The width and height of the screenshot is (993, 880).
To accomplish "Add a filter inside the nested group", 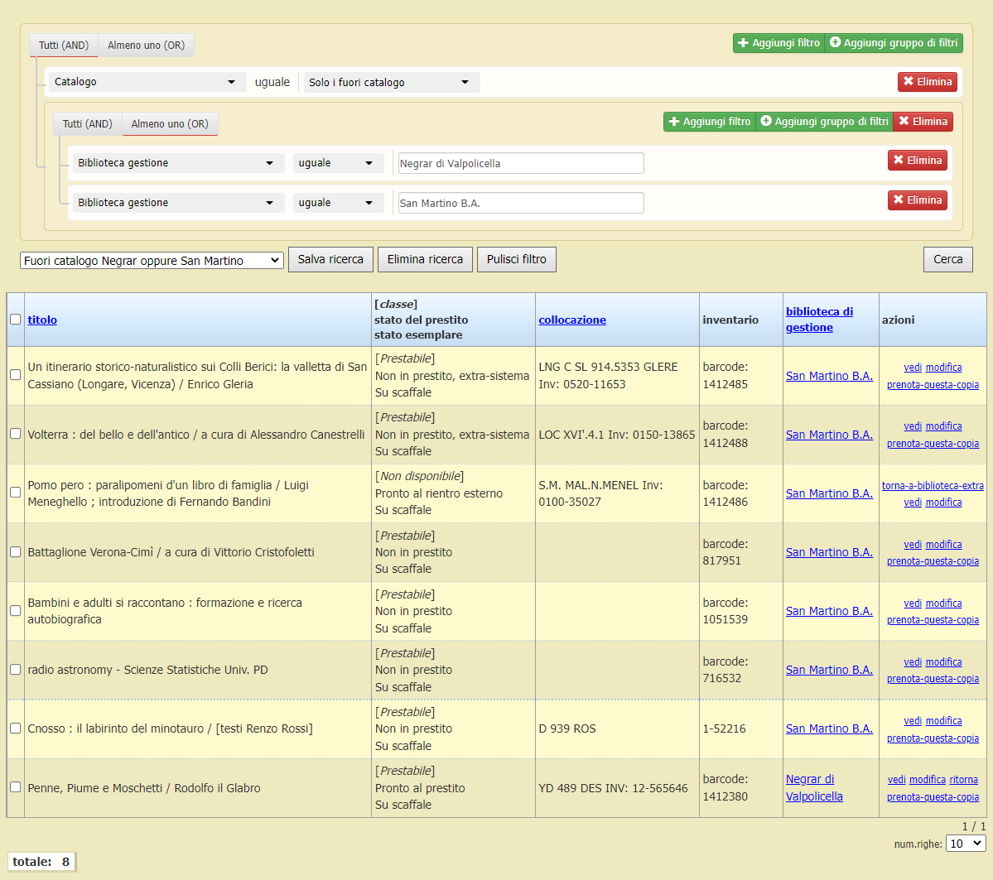I will tap(710, 122).
